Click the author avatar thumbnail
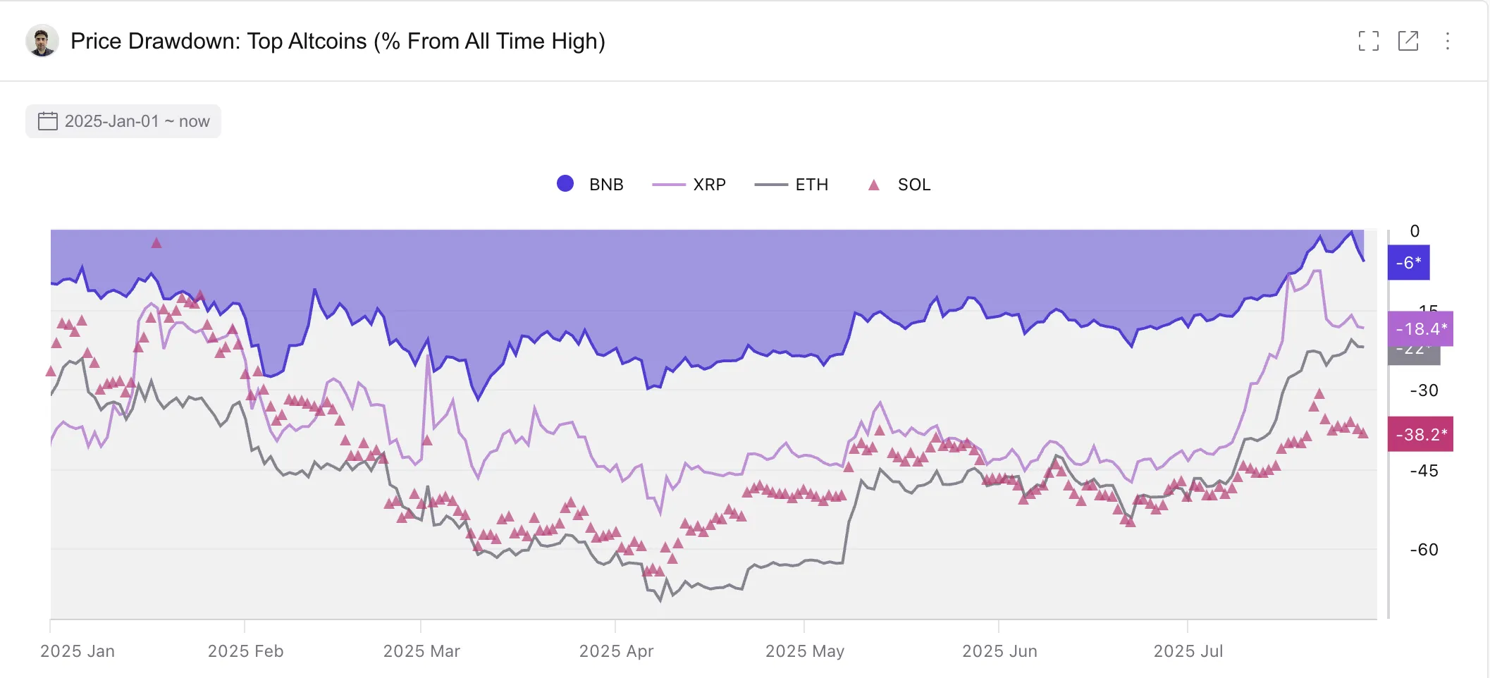This screenshot has height=678, width=1490. 42,41
